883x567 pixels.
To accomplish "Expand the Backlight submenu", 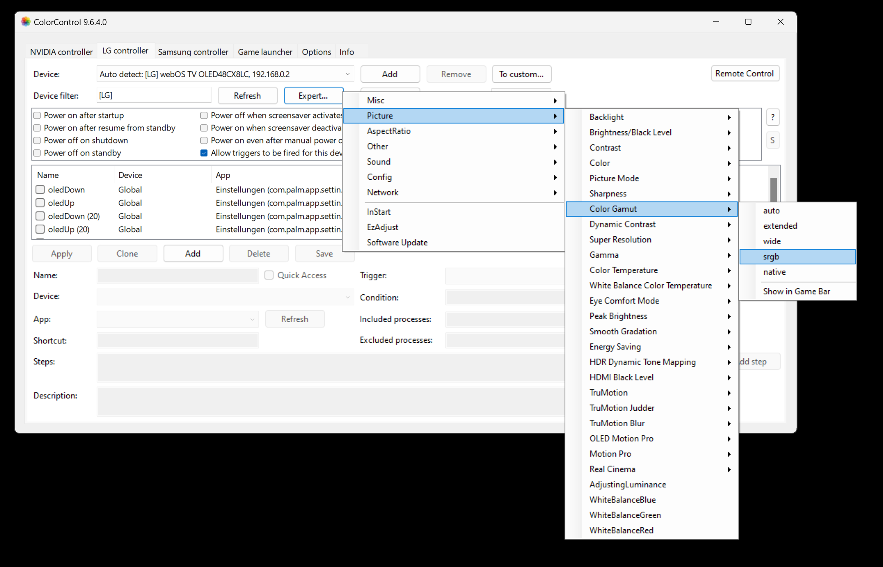I will click(x=652, y=117).
